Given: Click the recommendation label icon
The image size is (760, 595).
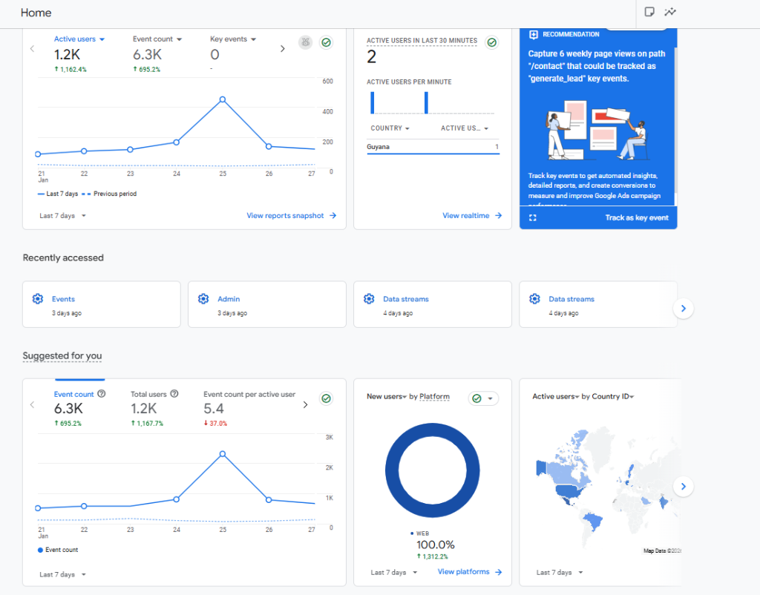Looking at the screenshot, I should click(x=534, y=34).
